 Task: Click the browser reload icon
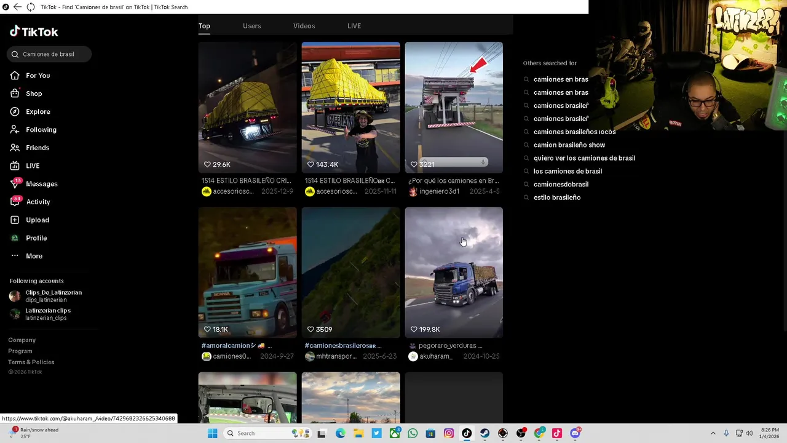pos(30,7)
